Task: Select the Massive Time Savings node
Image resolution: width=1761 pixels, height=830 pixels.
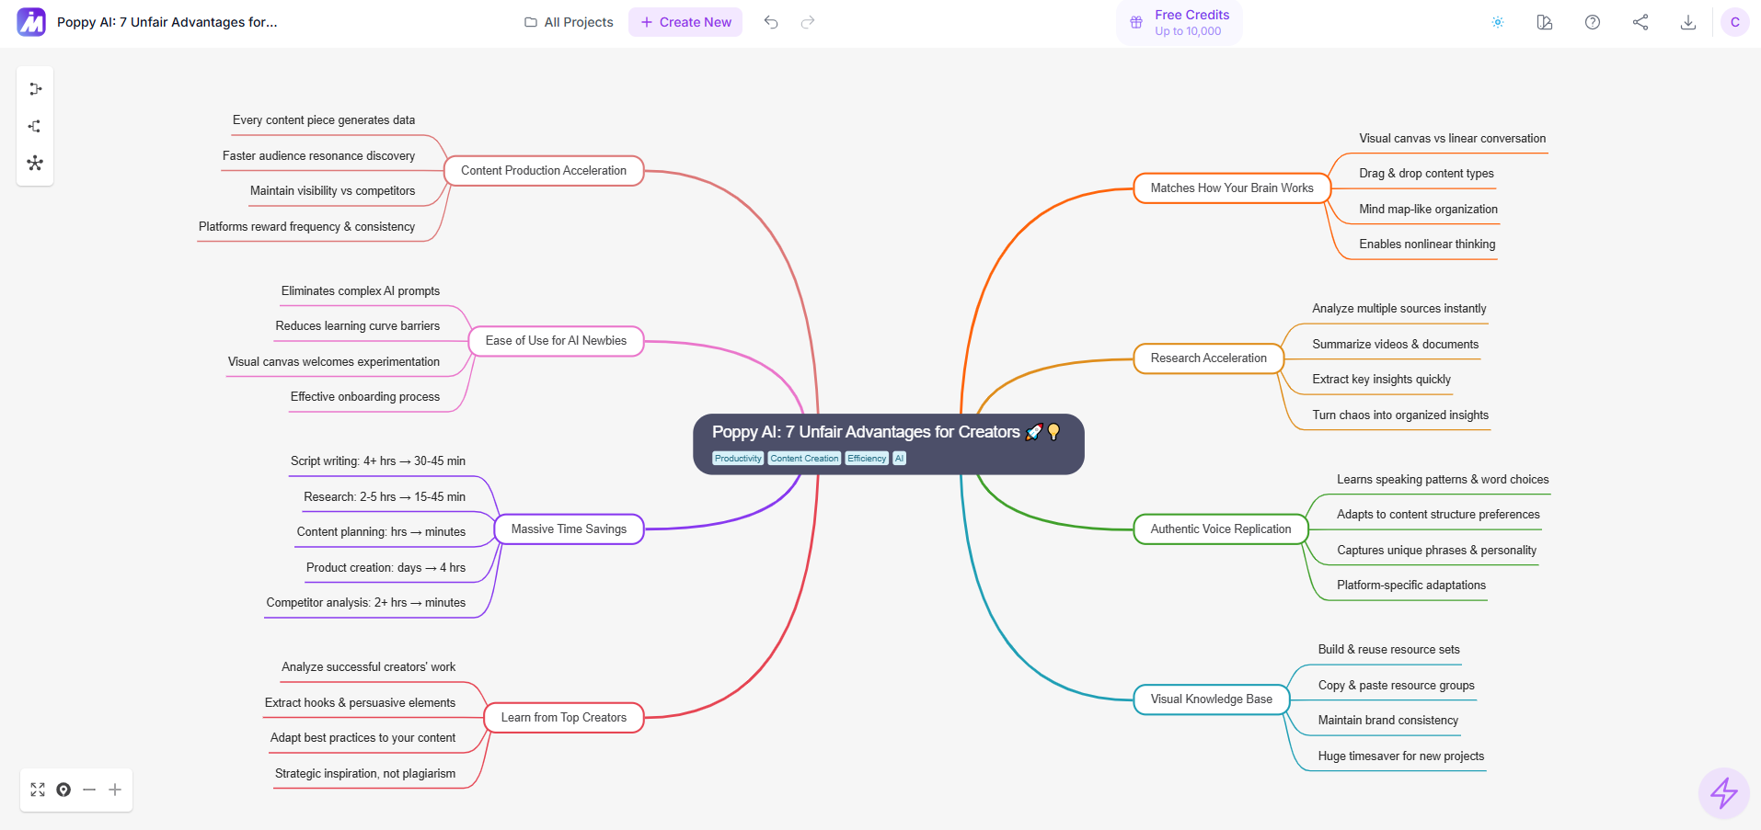Action: (569, 529)
